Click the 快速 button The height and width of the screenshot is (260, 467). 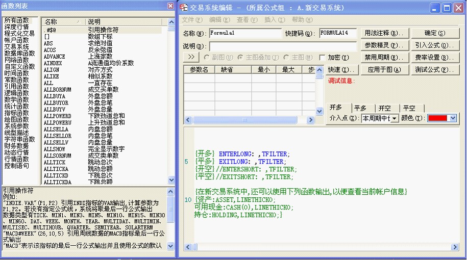click(341, 70)
